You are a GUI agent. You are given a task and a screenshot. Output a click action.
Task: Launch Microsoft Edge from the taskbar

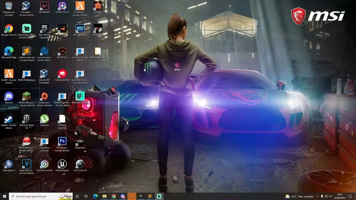coord(95,196)
